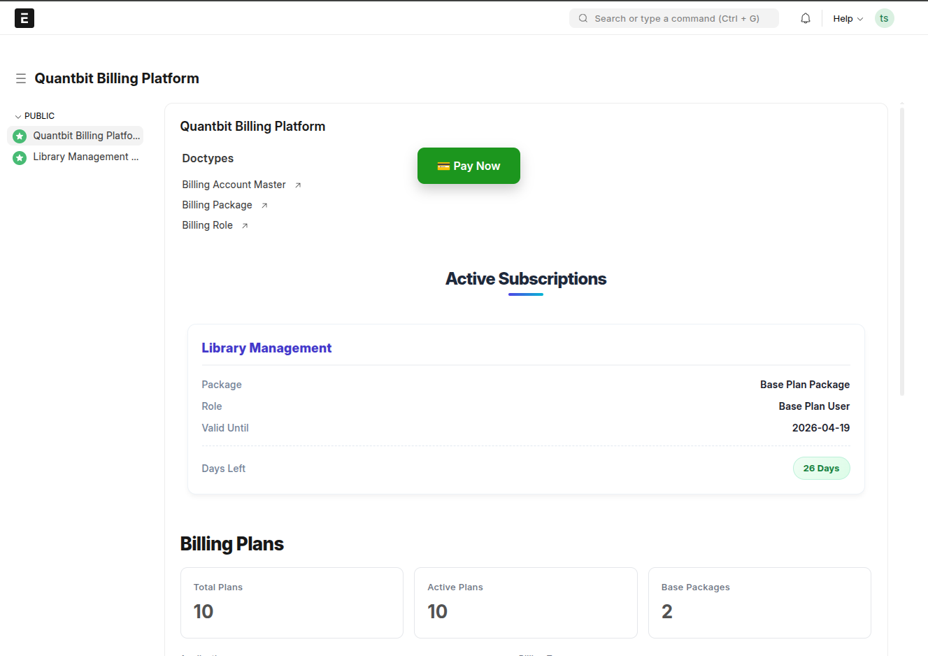Toggle the sidebar hamburger menu icon

(x=21, y=78)
